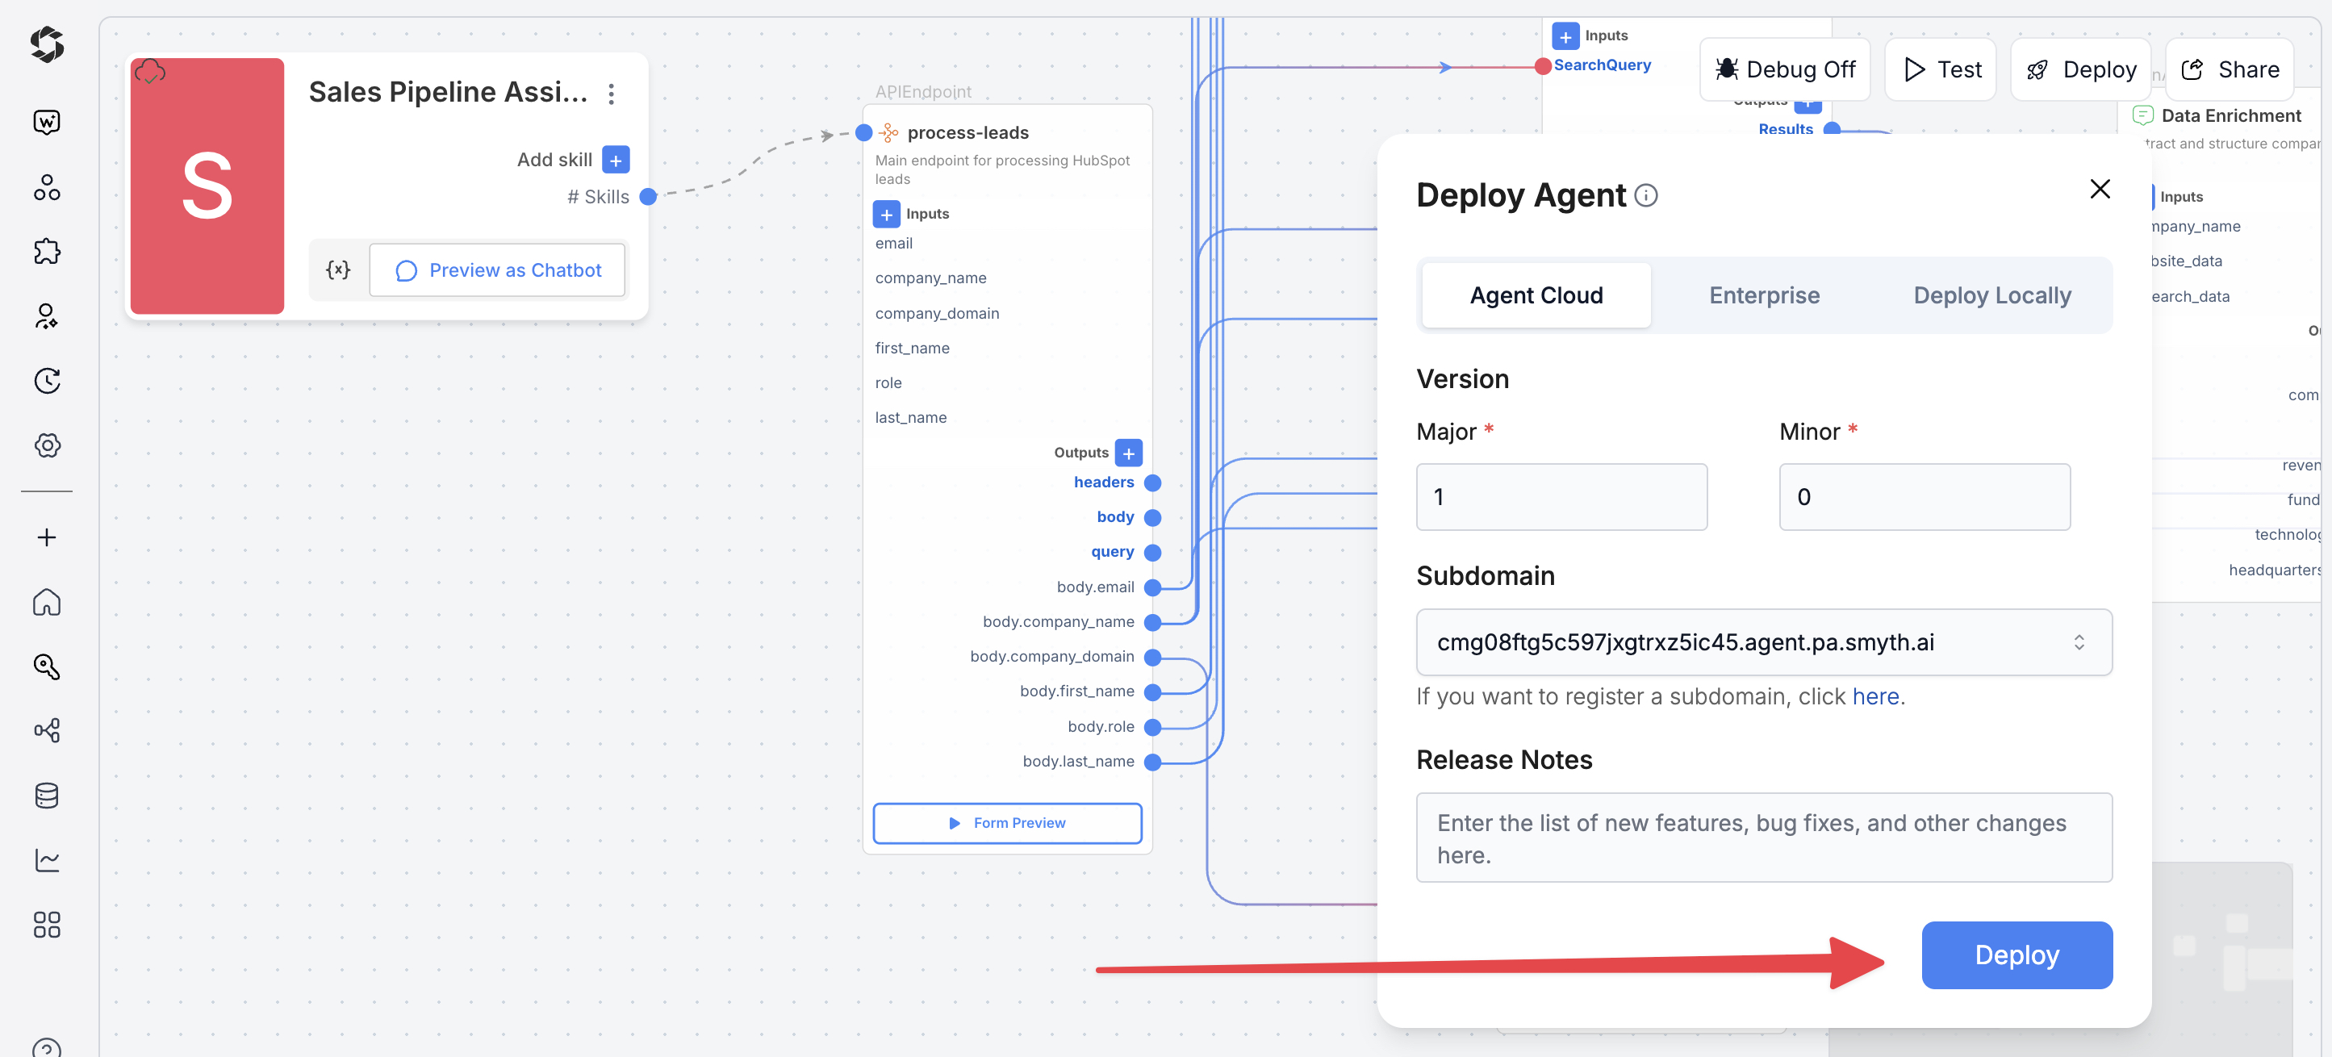Screen dimensions: 2332x1057
Task: Click the Release Notes text area
Action: tap(1763, 837)
